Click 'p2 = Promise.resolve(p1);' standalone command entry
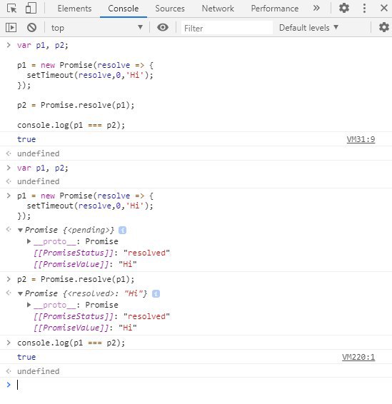392x404 pixels. pyautogui.click(x=76, y=279)
